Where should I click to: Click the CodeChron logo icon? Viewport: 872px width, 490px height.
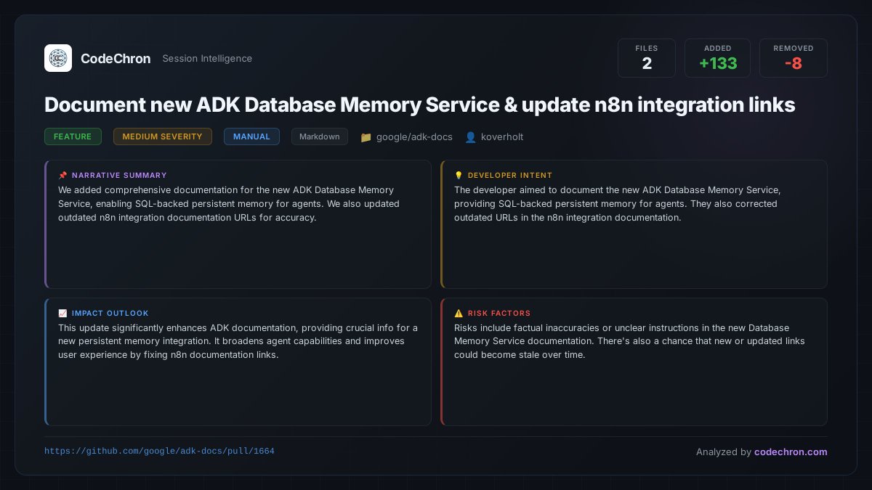pos(58,58)
